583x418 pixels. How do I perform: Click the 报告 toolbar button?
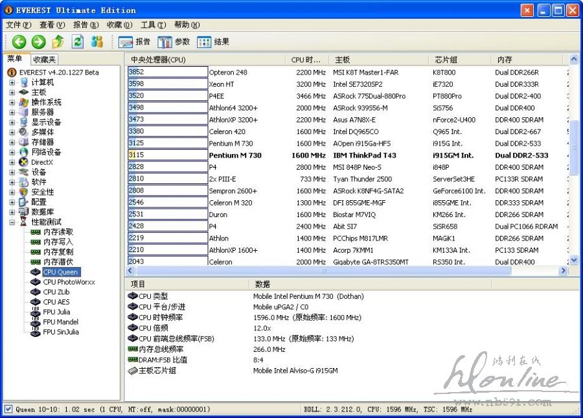click(135, 42)
